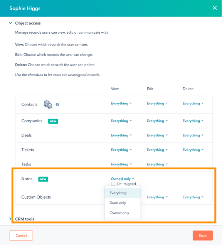
Task: Open Custom Objects Delete permission dropdown
Action: click(x=193, y=197)
